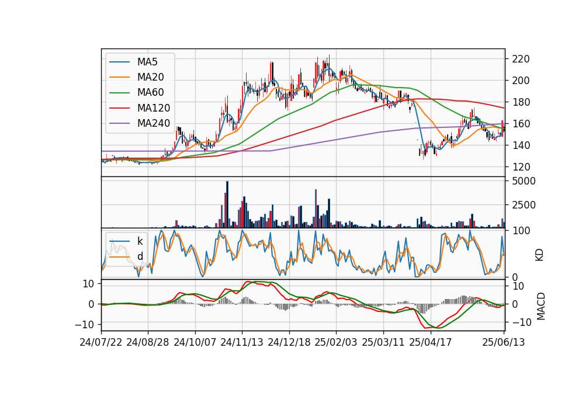
Task: Click the 24/10/07 date axis label
Action: pos(195,342)
